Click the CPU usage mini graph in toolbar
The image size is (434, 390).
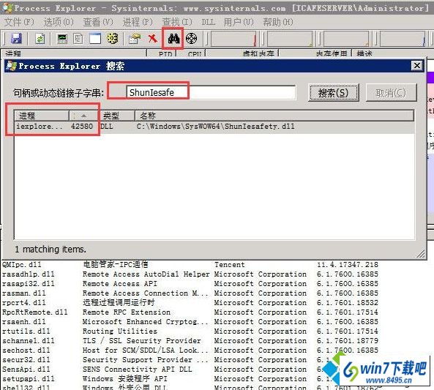click(233, 39)
